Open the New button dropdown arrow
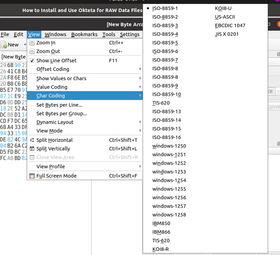The image size is (280, 255). tap(25, 45)
